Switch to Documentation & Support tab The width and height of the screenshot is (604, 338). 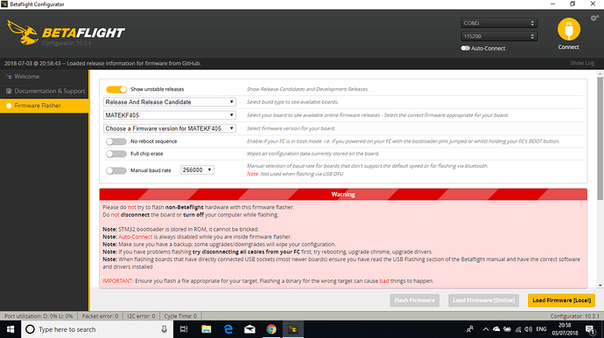tap(45, 91)
